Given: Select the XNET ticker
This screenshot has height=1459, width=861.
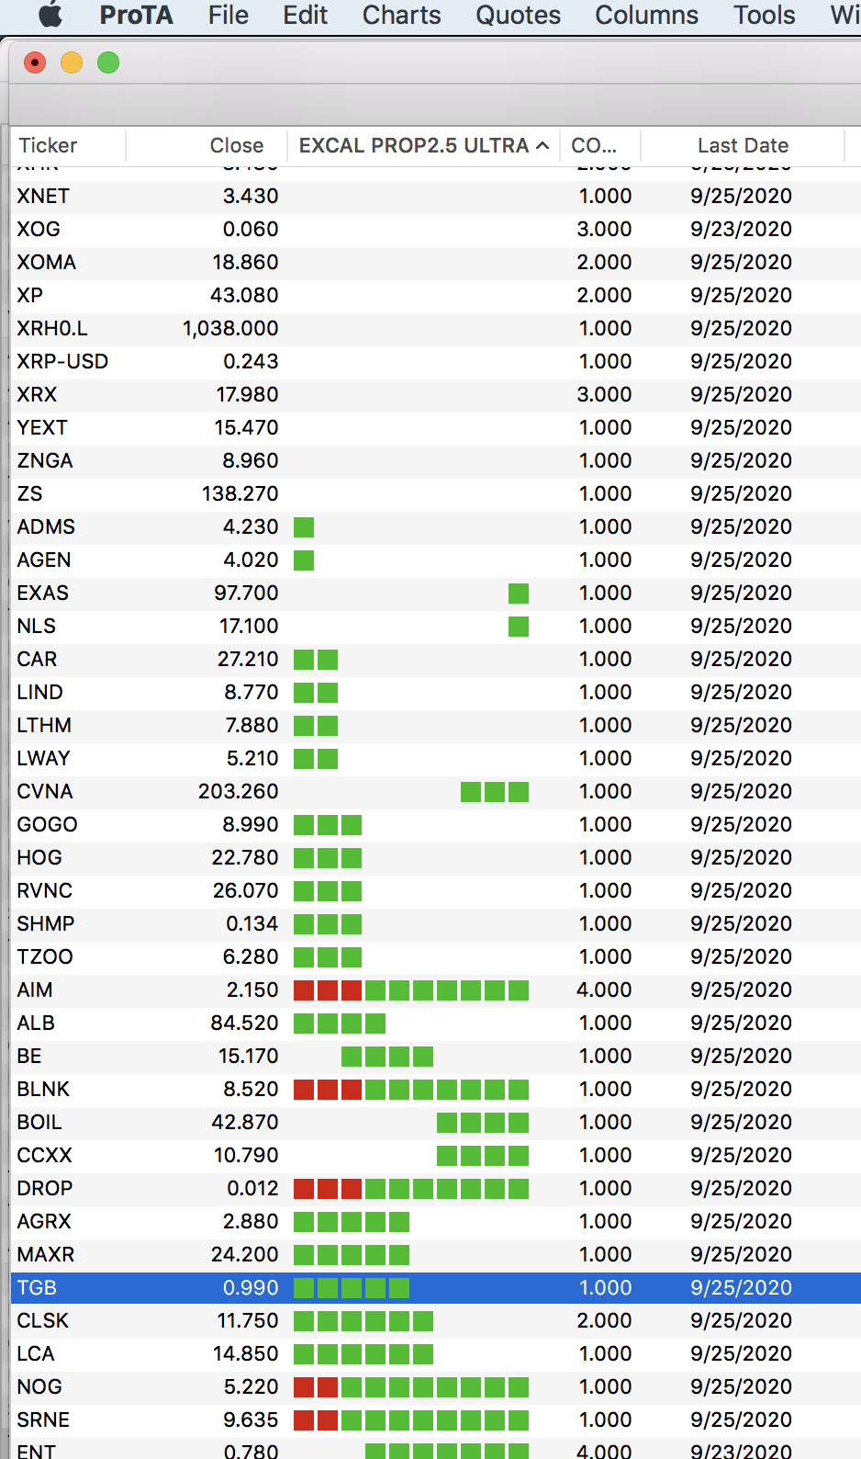Looking at the screenshot, I should [x=43, y=196].
